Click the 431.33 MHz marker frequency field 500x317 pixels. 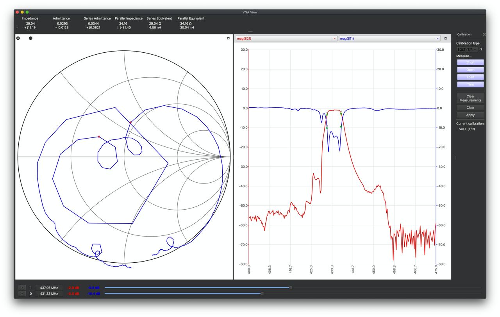tap(49, 294)
